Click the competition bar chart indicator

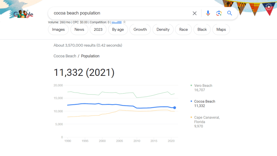tap(117, 22)
